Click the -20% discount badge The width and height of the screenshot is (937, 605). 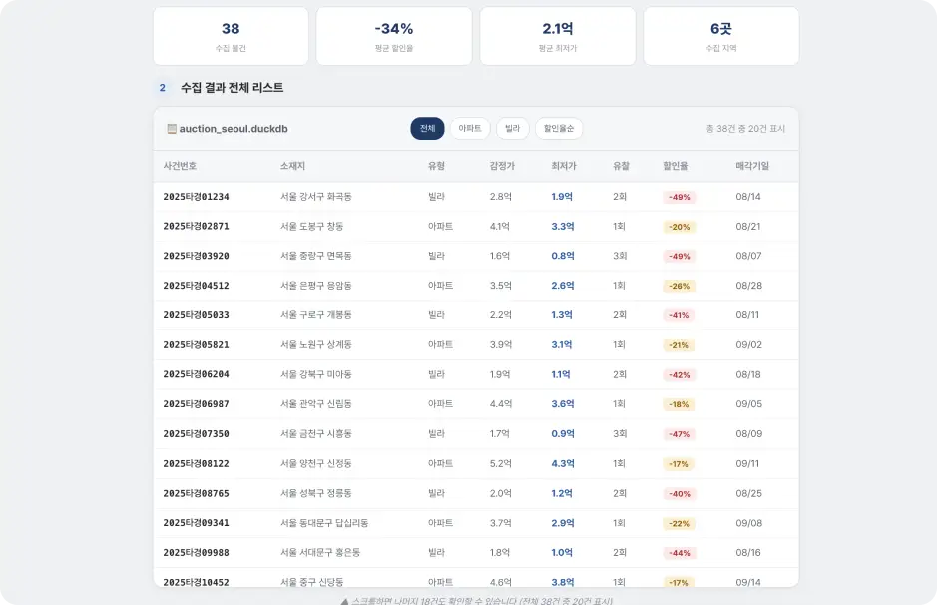coord(679,227)
